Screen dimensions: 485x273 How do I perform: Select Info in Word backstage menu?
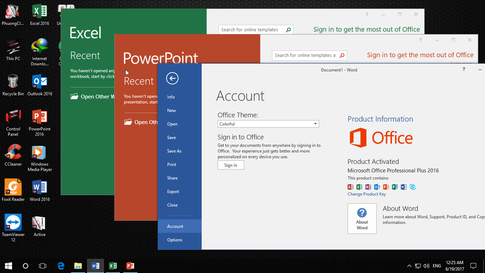180,97
